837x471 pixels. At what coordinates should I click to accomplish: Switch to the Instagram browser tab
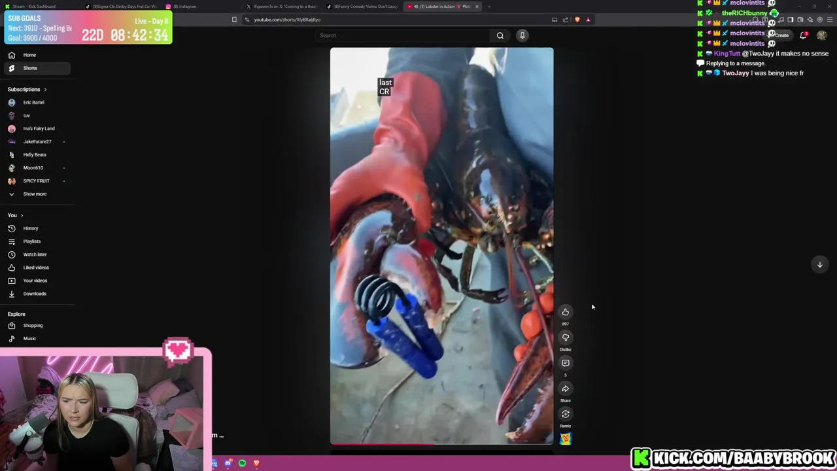click(202, 7)
